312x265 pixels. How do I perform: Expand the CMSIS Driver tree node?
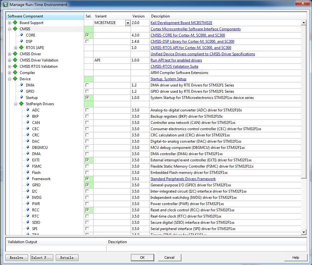pyautogui.click(x=9, y=54)
